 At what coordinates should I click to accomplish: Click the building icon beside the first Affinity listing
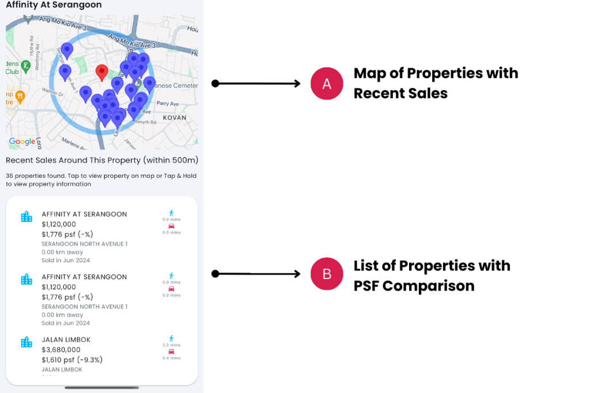pos(27,216)
